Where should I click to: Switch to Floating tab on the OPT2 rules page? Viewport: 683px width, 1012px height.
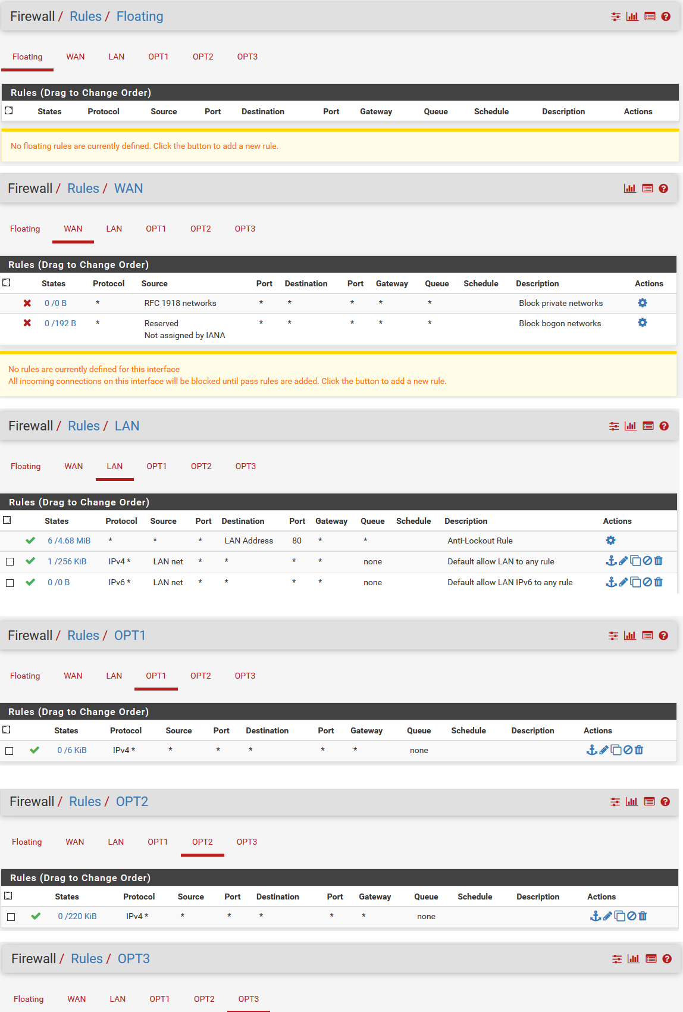pos(27,842)
